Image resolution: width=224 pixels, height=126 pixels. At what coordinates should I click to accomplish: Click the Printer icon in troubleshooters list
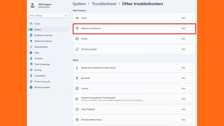[x=77, y=39]
